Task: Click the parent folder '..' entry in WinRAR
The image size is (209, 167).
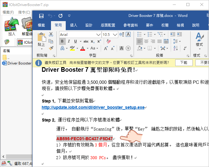Action: click(x=6, y=58)
